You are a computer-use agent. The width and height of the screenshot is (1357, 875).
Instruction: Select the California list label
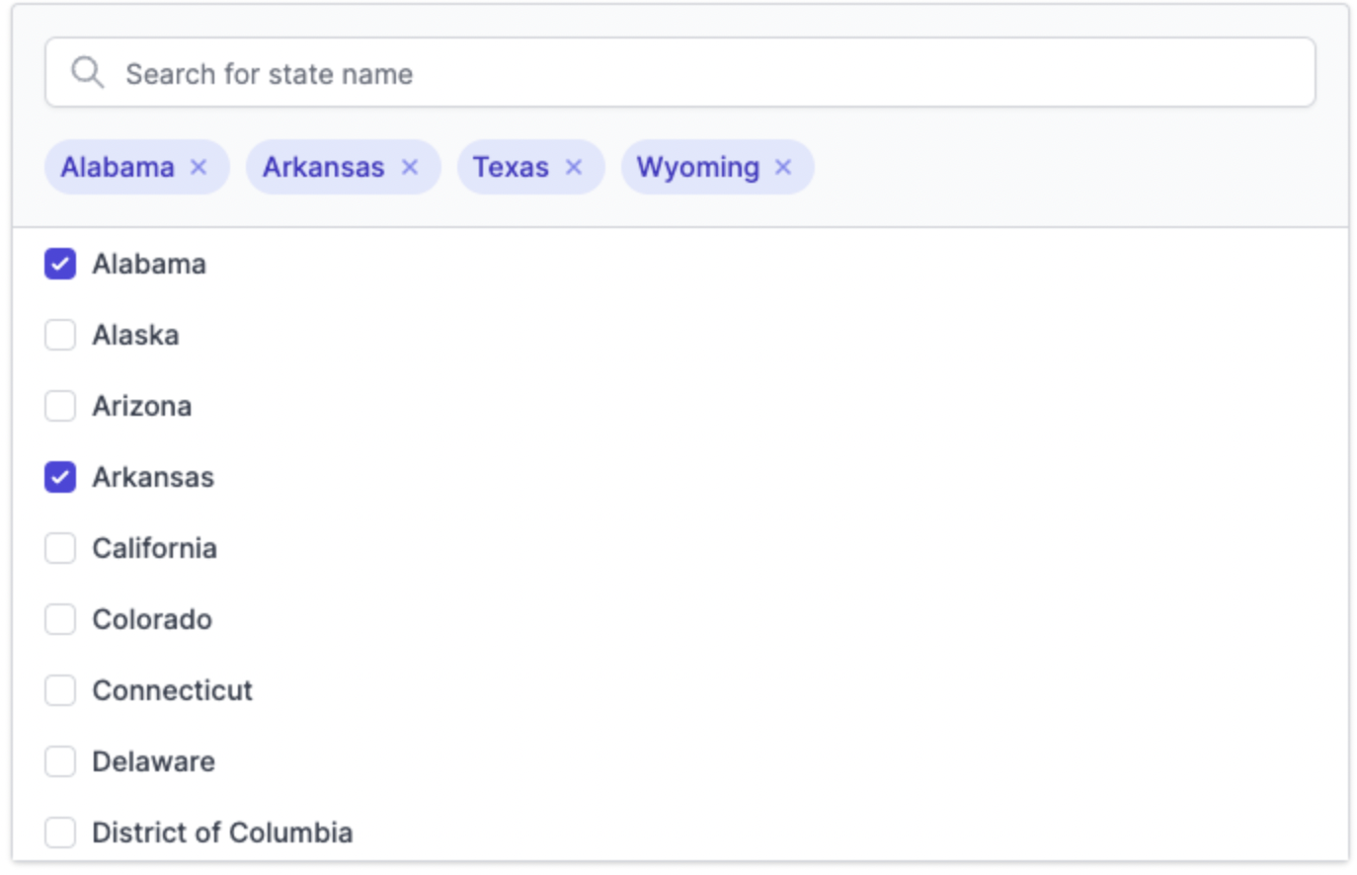click(155, 548)
